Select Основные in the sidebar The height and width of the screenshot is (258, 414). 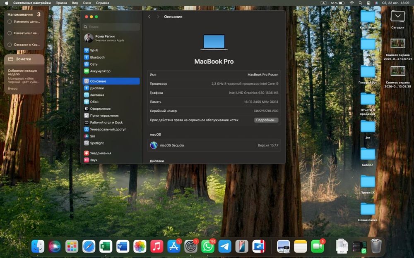click(x=111, y=81)
